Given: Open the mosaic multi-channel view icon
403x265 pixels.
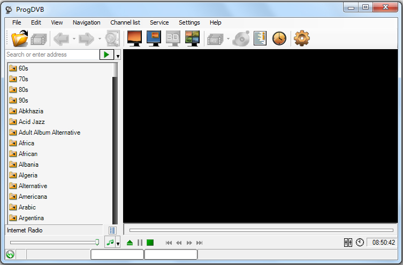Looking at the screenshot, I should pyautogui.click(x=192, y=38).
